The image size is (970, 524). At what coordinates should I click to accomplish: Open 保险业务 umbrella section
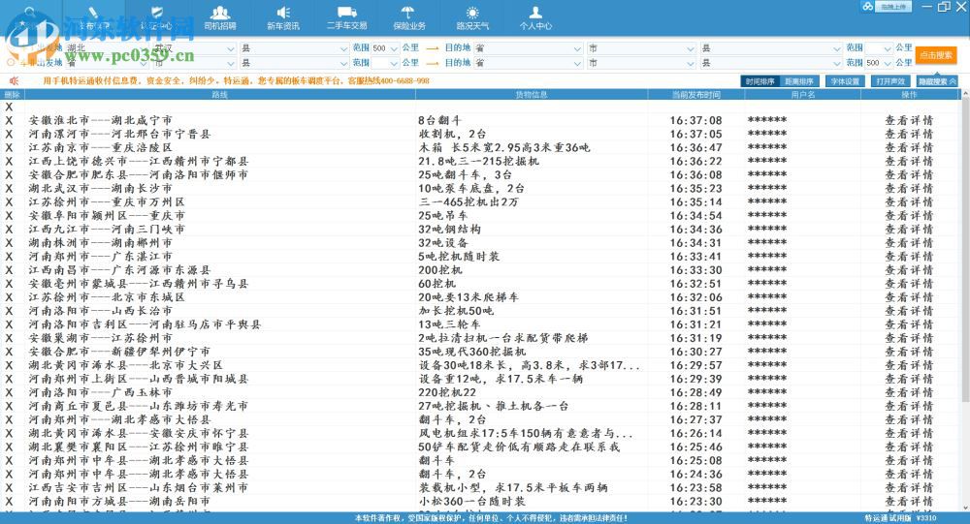coord(409,17)
